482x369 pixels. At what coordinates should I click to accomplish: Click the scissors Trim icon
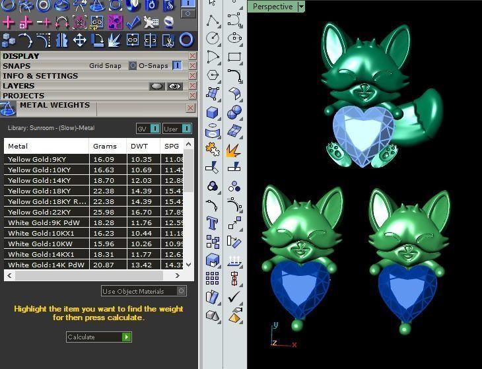(168, 40)
